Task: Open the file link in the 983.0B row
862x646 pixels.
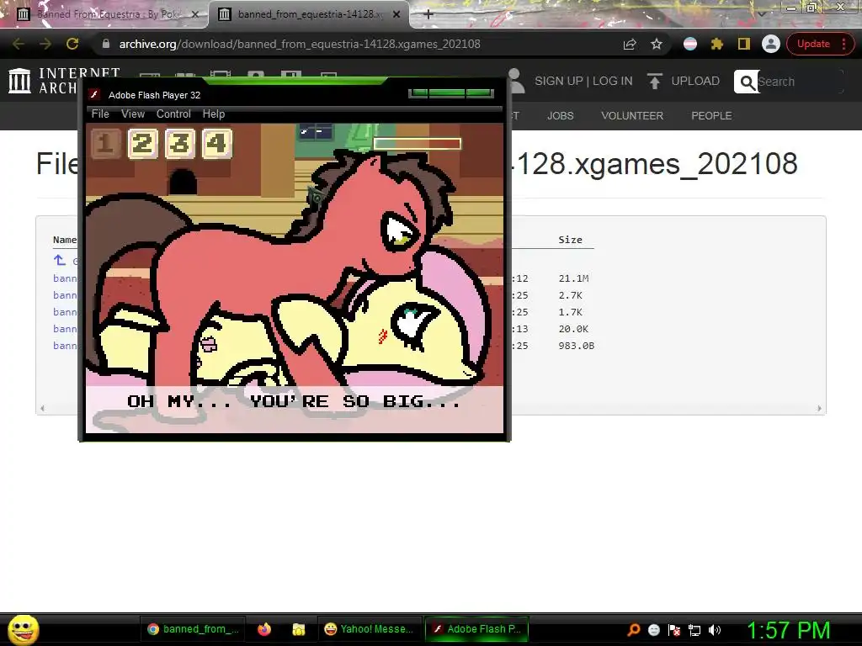Action: (65, 346)
